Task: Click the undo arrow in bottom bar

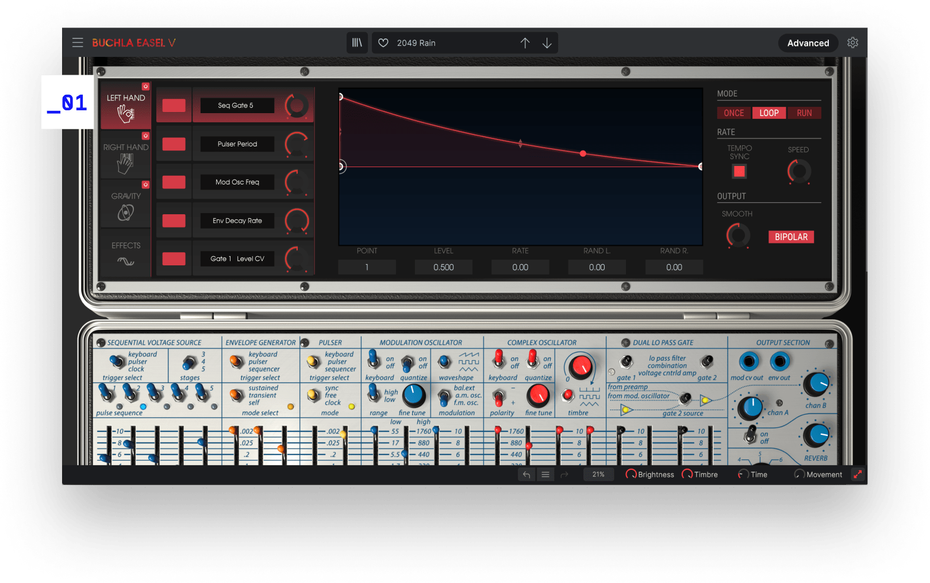Action: tap(526, 474)
